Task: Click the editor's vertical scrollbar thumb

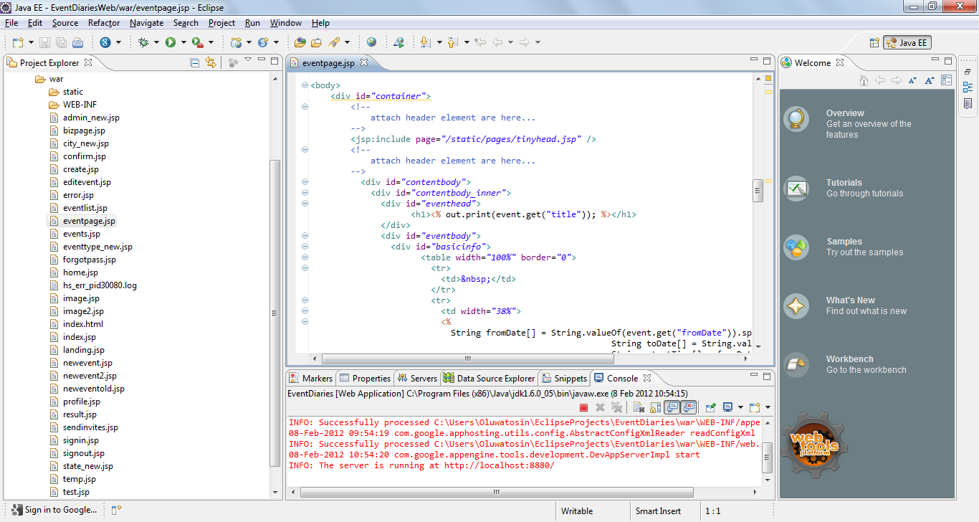Action: click(757, 190)
